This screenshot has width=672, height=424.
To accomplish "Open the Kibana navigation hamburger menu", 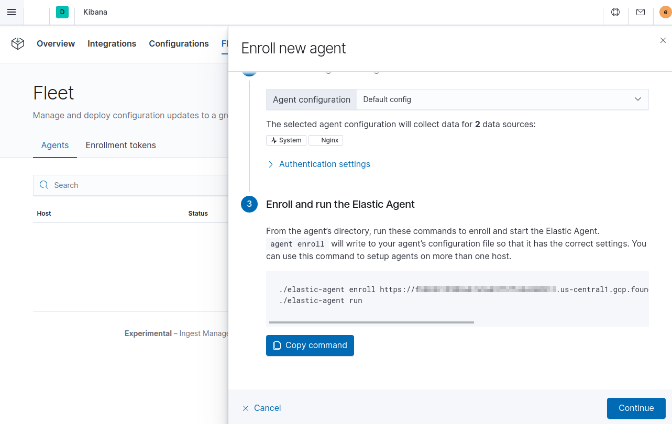I will click(12, 12).
